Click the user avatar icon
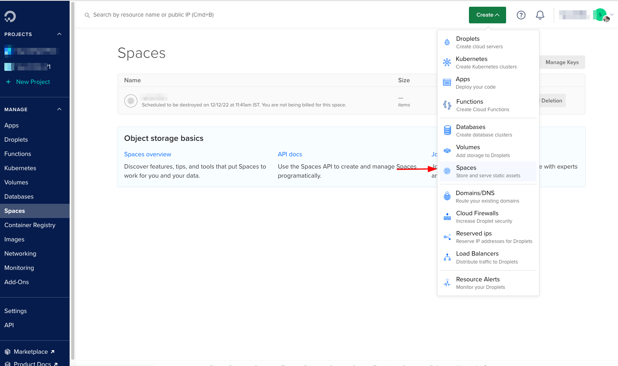Screen dimensions: 618x366 coord(601,15)
